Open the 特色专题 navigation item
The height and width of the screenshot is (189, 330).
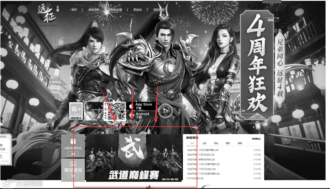point(117,10)
